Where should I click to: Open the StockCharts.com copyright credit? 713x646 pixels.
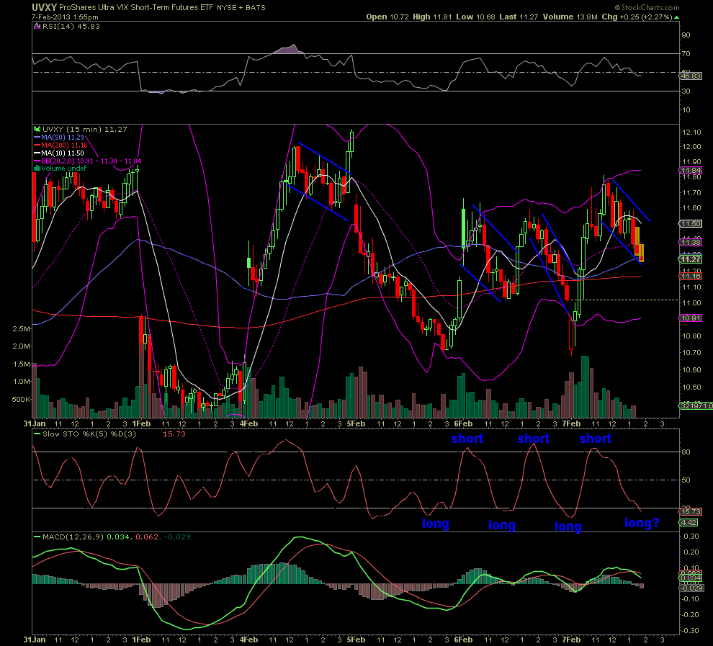tap(647, 7)
